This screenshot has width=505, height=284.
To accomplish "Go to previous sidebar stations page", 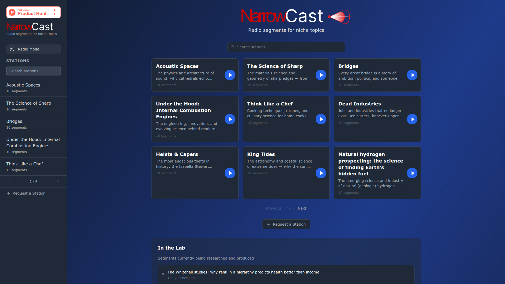I will coord(9,181).
